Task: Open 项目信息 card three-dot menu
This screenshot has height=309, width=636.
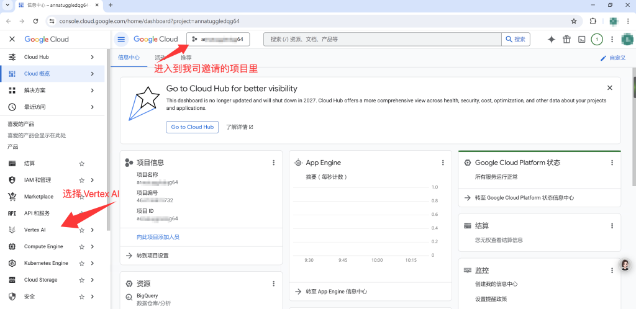Action: 273,163
